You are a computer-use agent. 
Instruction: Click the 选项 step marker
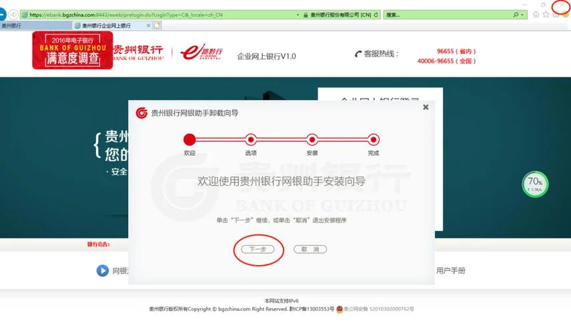pyautogui.click(x=251, y=140)
